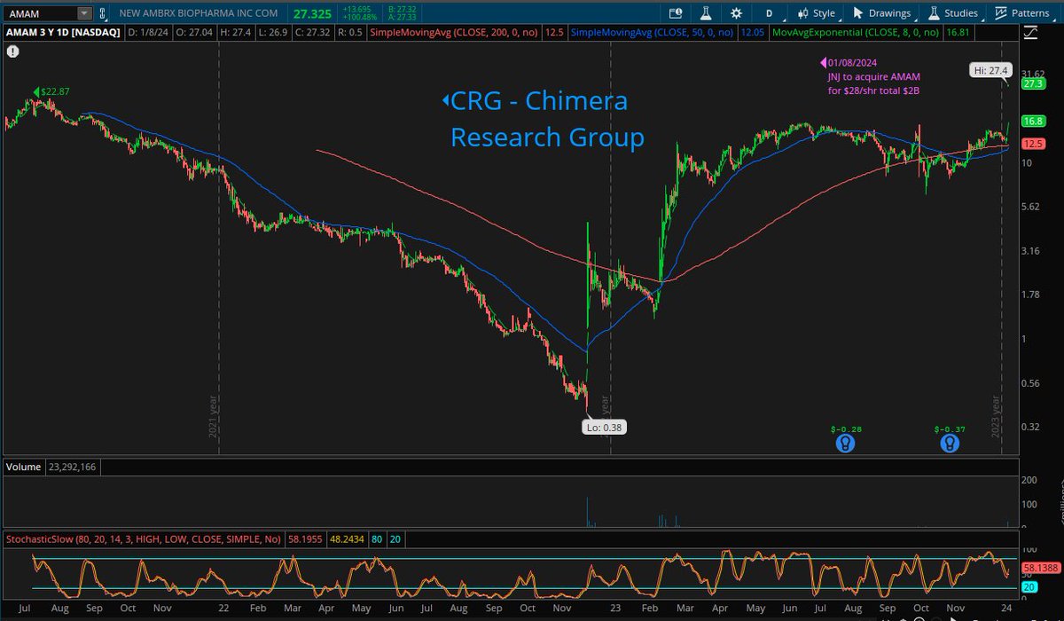Click the 12.5 SMA 200 value
Image resolution: width=1064 pixels, height=621 pixels.
[x=556, y=34]
